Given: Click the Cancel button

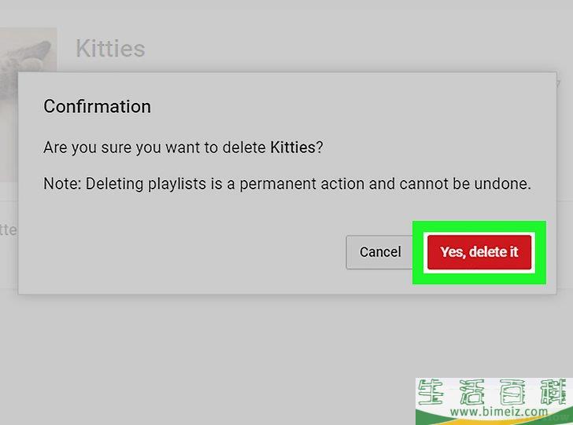Looking at the screenshot, I should point(380,252).
